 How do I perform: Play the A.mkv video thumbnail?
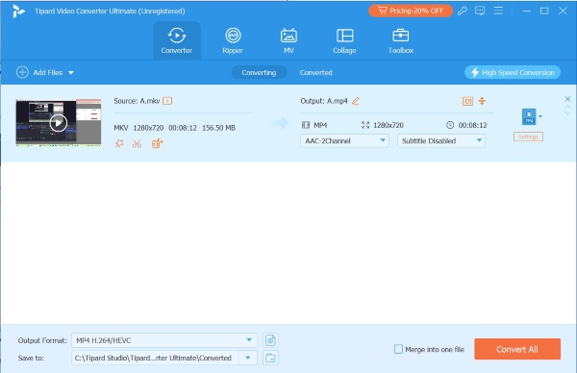(58, 122)
